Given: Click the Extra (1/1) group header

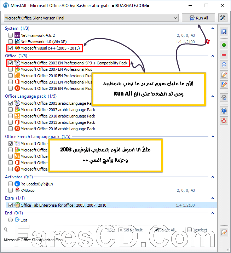Looking at the screenshot, I should click(15, 198).
